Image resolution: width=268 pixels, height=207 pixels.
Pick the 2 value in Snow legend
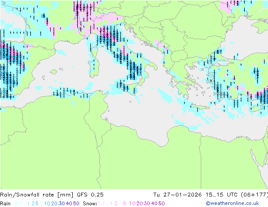116,204
